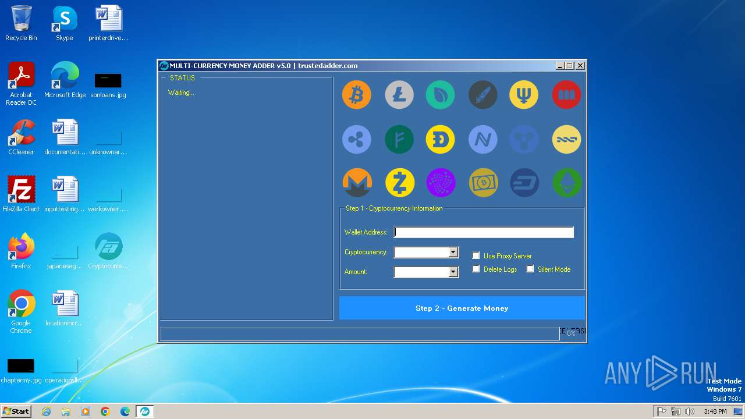Viewport: 745px width, 419px height.
Task: Click the bottom progress bar
Action: coord(359,333)
